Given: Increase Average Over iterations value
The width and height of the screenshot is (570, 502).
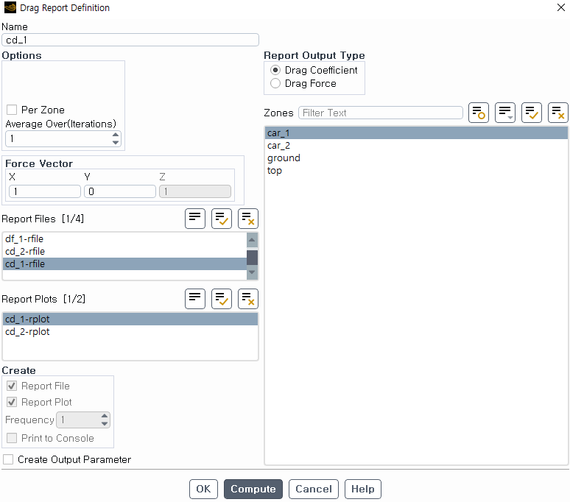Looking at the screenshot, I should pyautogui.click(x=116, y=135).
